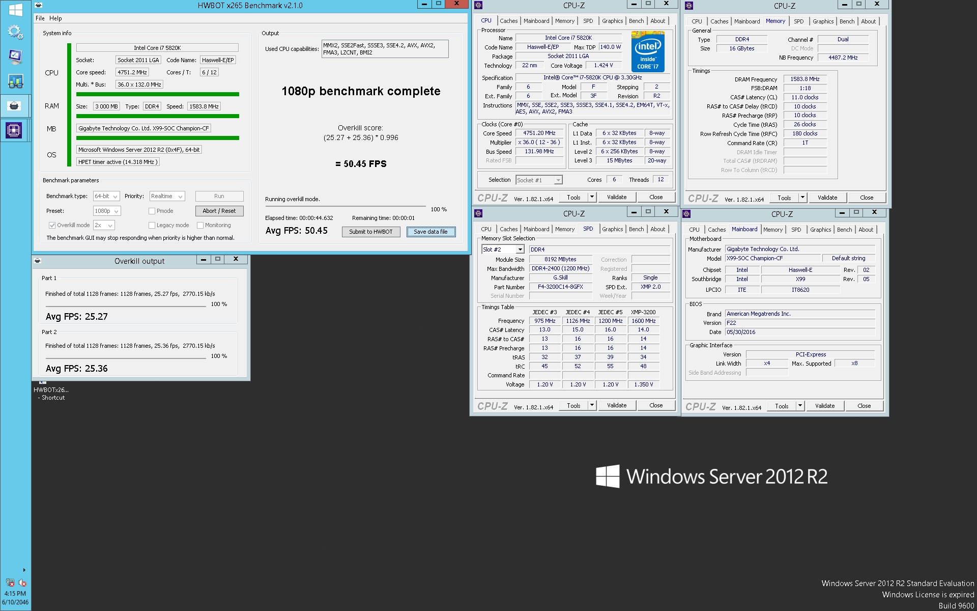The width and height of the screenshot is (977, 611).
Task: Switch to HWBOT x265 taskbar icon
Action: coord(14,106)
